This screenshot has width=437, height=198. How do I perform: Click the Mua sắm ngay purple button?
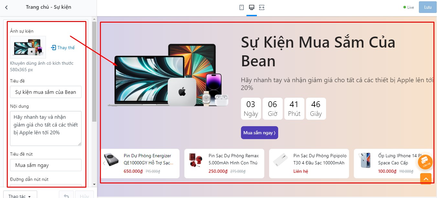[x=259, y=133]
